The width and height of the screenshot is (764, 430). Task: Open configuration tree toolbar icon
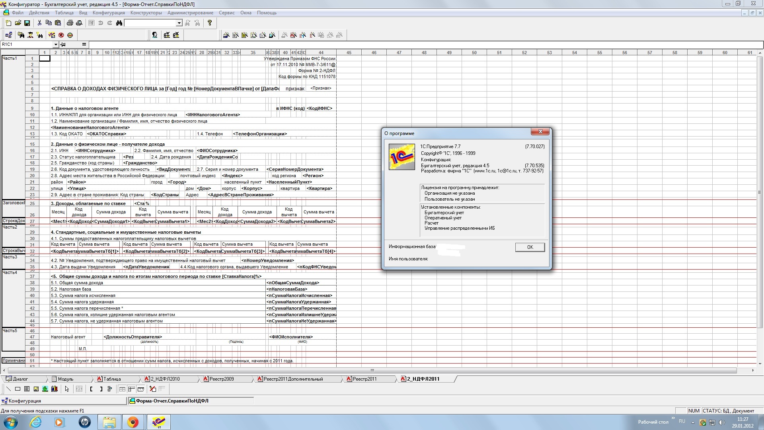tap(8, 35)
